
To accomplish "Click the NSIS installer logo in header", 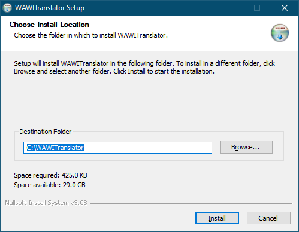I will (x=280, y=33).
